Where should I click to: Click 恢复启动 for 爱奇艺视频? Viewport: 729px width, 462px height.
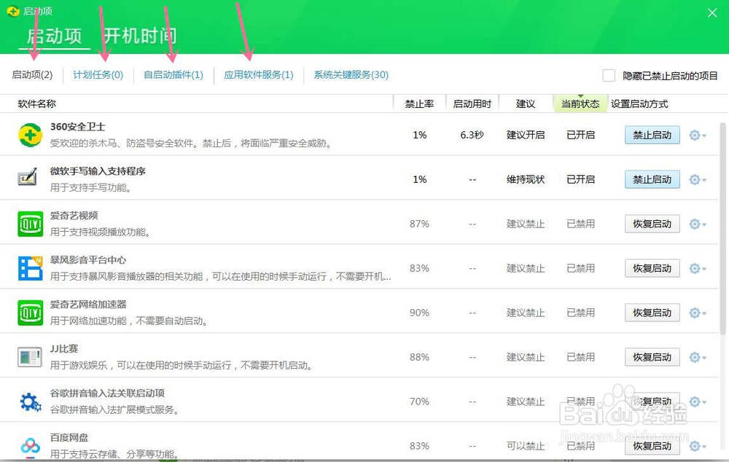point(652,224)
